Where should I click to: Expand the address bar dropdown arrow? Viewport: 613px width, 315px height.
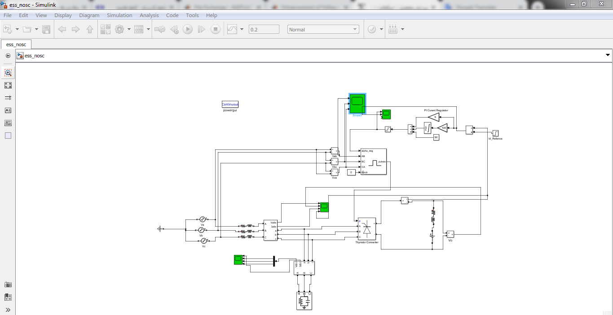click(x=608, y=55)
